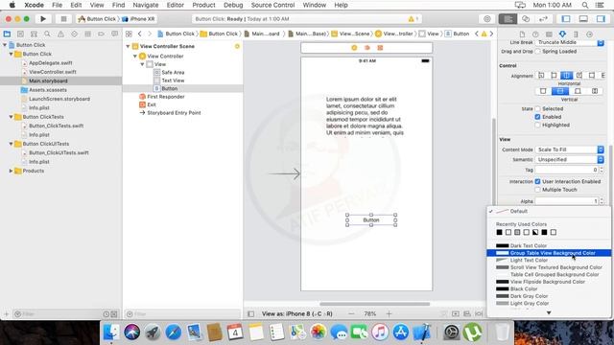Image resolution: width=614 pixels, height=345 pixels.
Task: Select the Button on the canvas
Action: click(371, 220)
